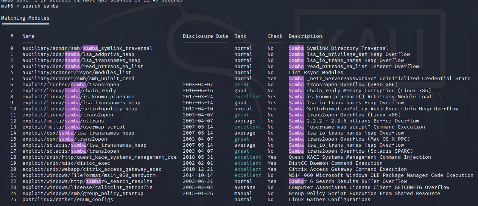Click row number 13 index
Viewport: 478px width, 206px height.
coord(13,127)
